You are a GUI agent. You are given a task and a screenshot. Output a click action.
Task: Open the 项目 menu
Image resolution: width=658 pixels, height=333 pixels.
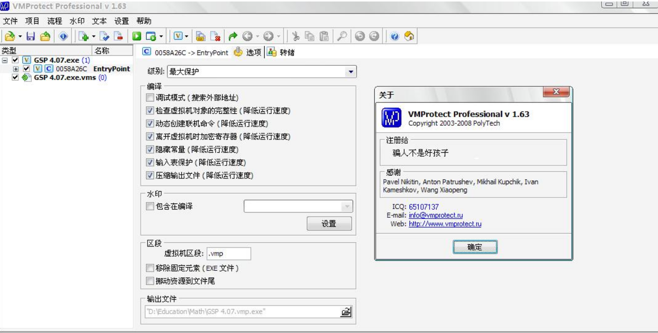(32, 21)
